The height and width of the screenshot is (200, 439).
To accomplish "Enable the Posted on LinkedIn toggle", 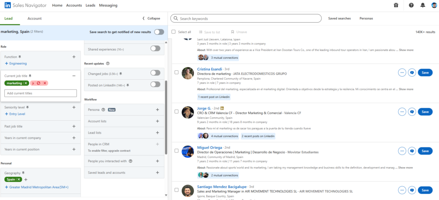I will pos(155,84).
